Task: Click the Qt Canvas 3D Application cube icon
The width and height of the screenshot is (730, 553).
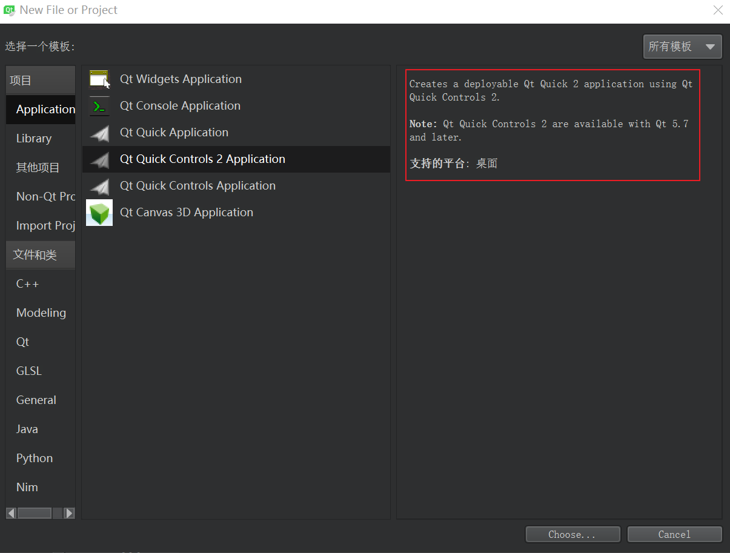Action: [99, 213]
